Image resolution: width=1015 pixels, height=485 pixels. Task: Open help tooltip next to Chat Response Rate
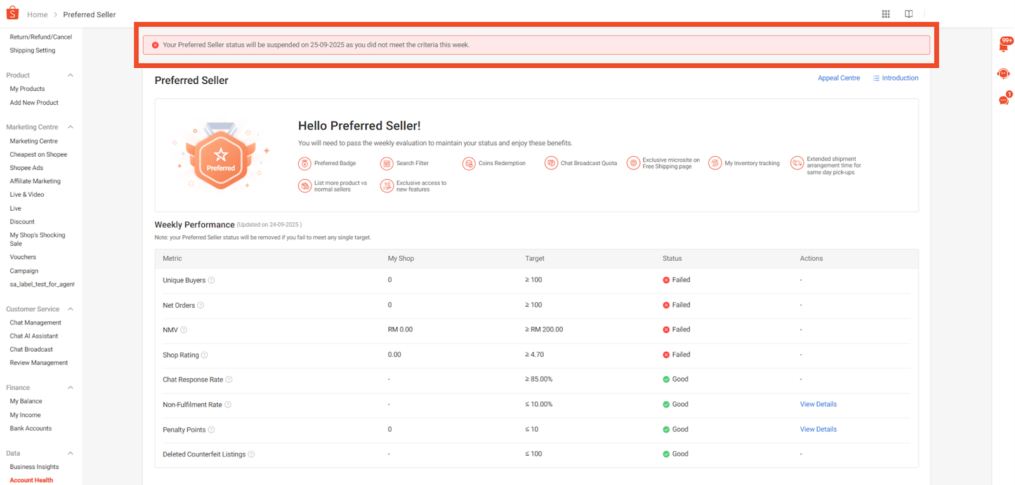229,380
